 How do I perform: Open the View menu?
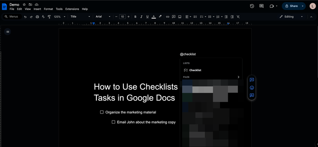(x=28, y=9)
